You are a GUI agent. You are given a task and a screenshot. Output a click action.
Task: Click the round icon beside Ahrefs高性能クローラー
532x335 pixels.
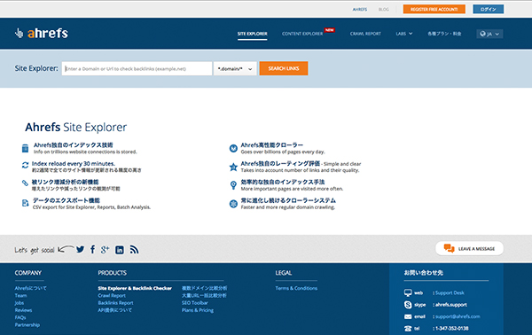coord(233,148)
